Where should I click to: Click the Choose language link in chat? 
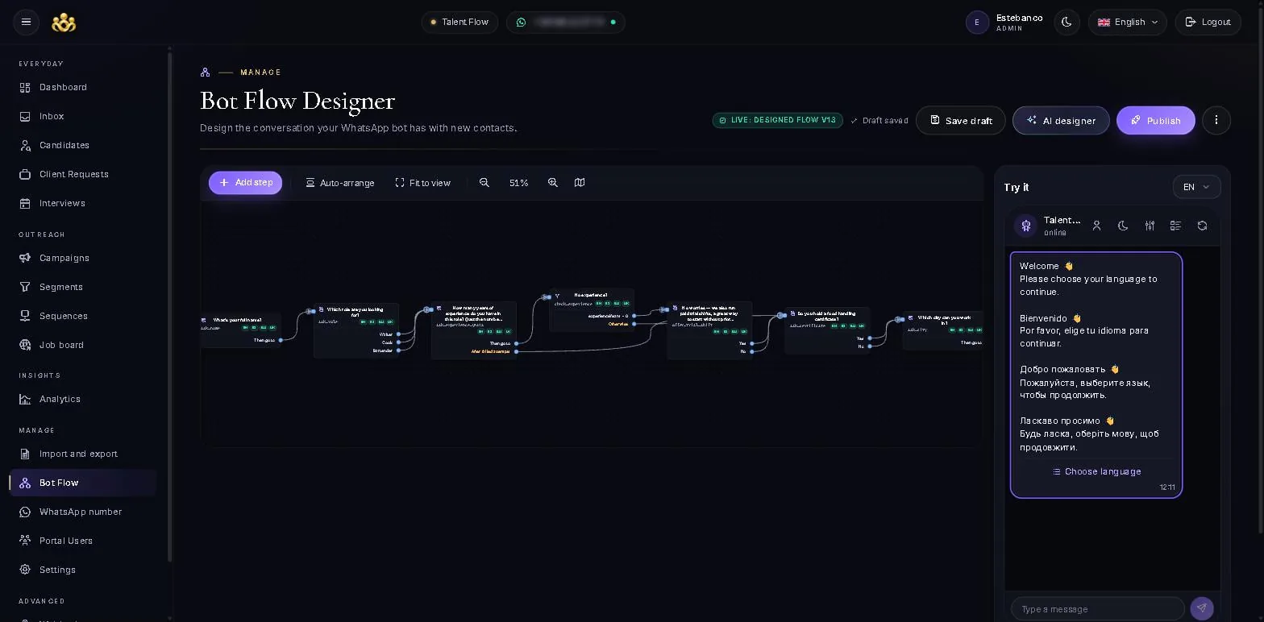click(x=1096, y=471)
